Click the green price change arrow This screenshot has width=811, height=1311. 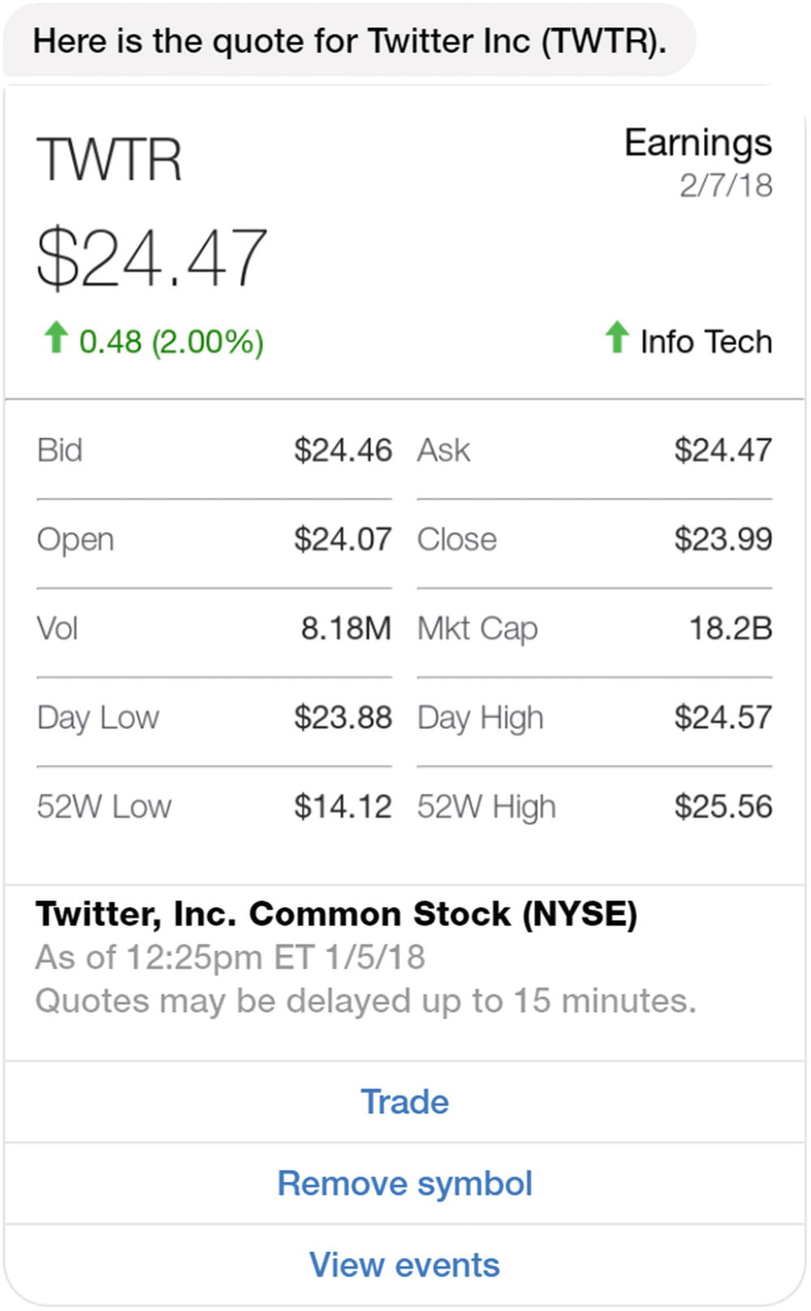pos(55,337)
